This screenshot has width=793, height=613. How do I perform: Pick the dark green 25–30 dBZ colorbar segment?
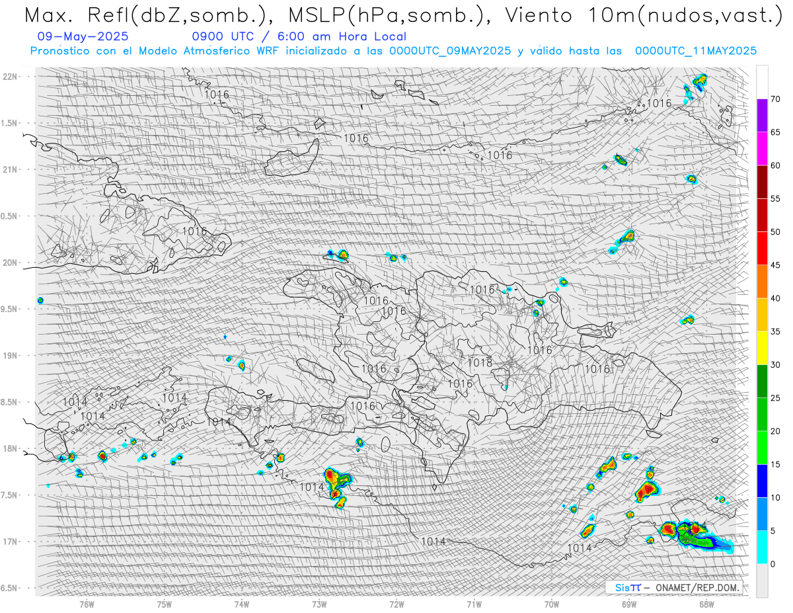point(762,382)
